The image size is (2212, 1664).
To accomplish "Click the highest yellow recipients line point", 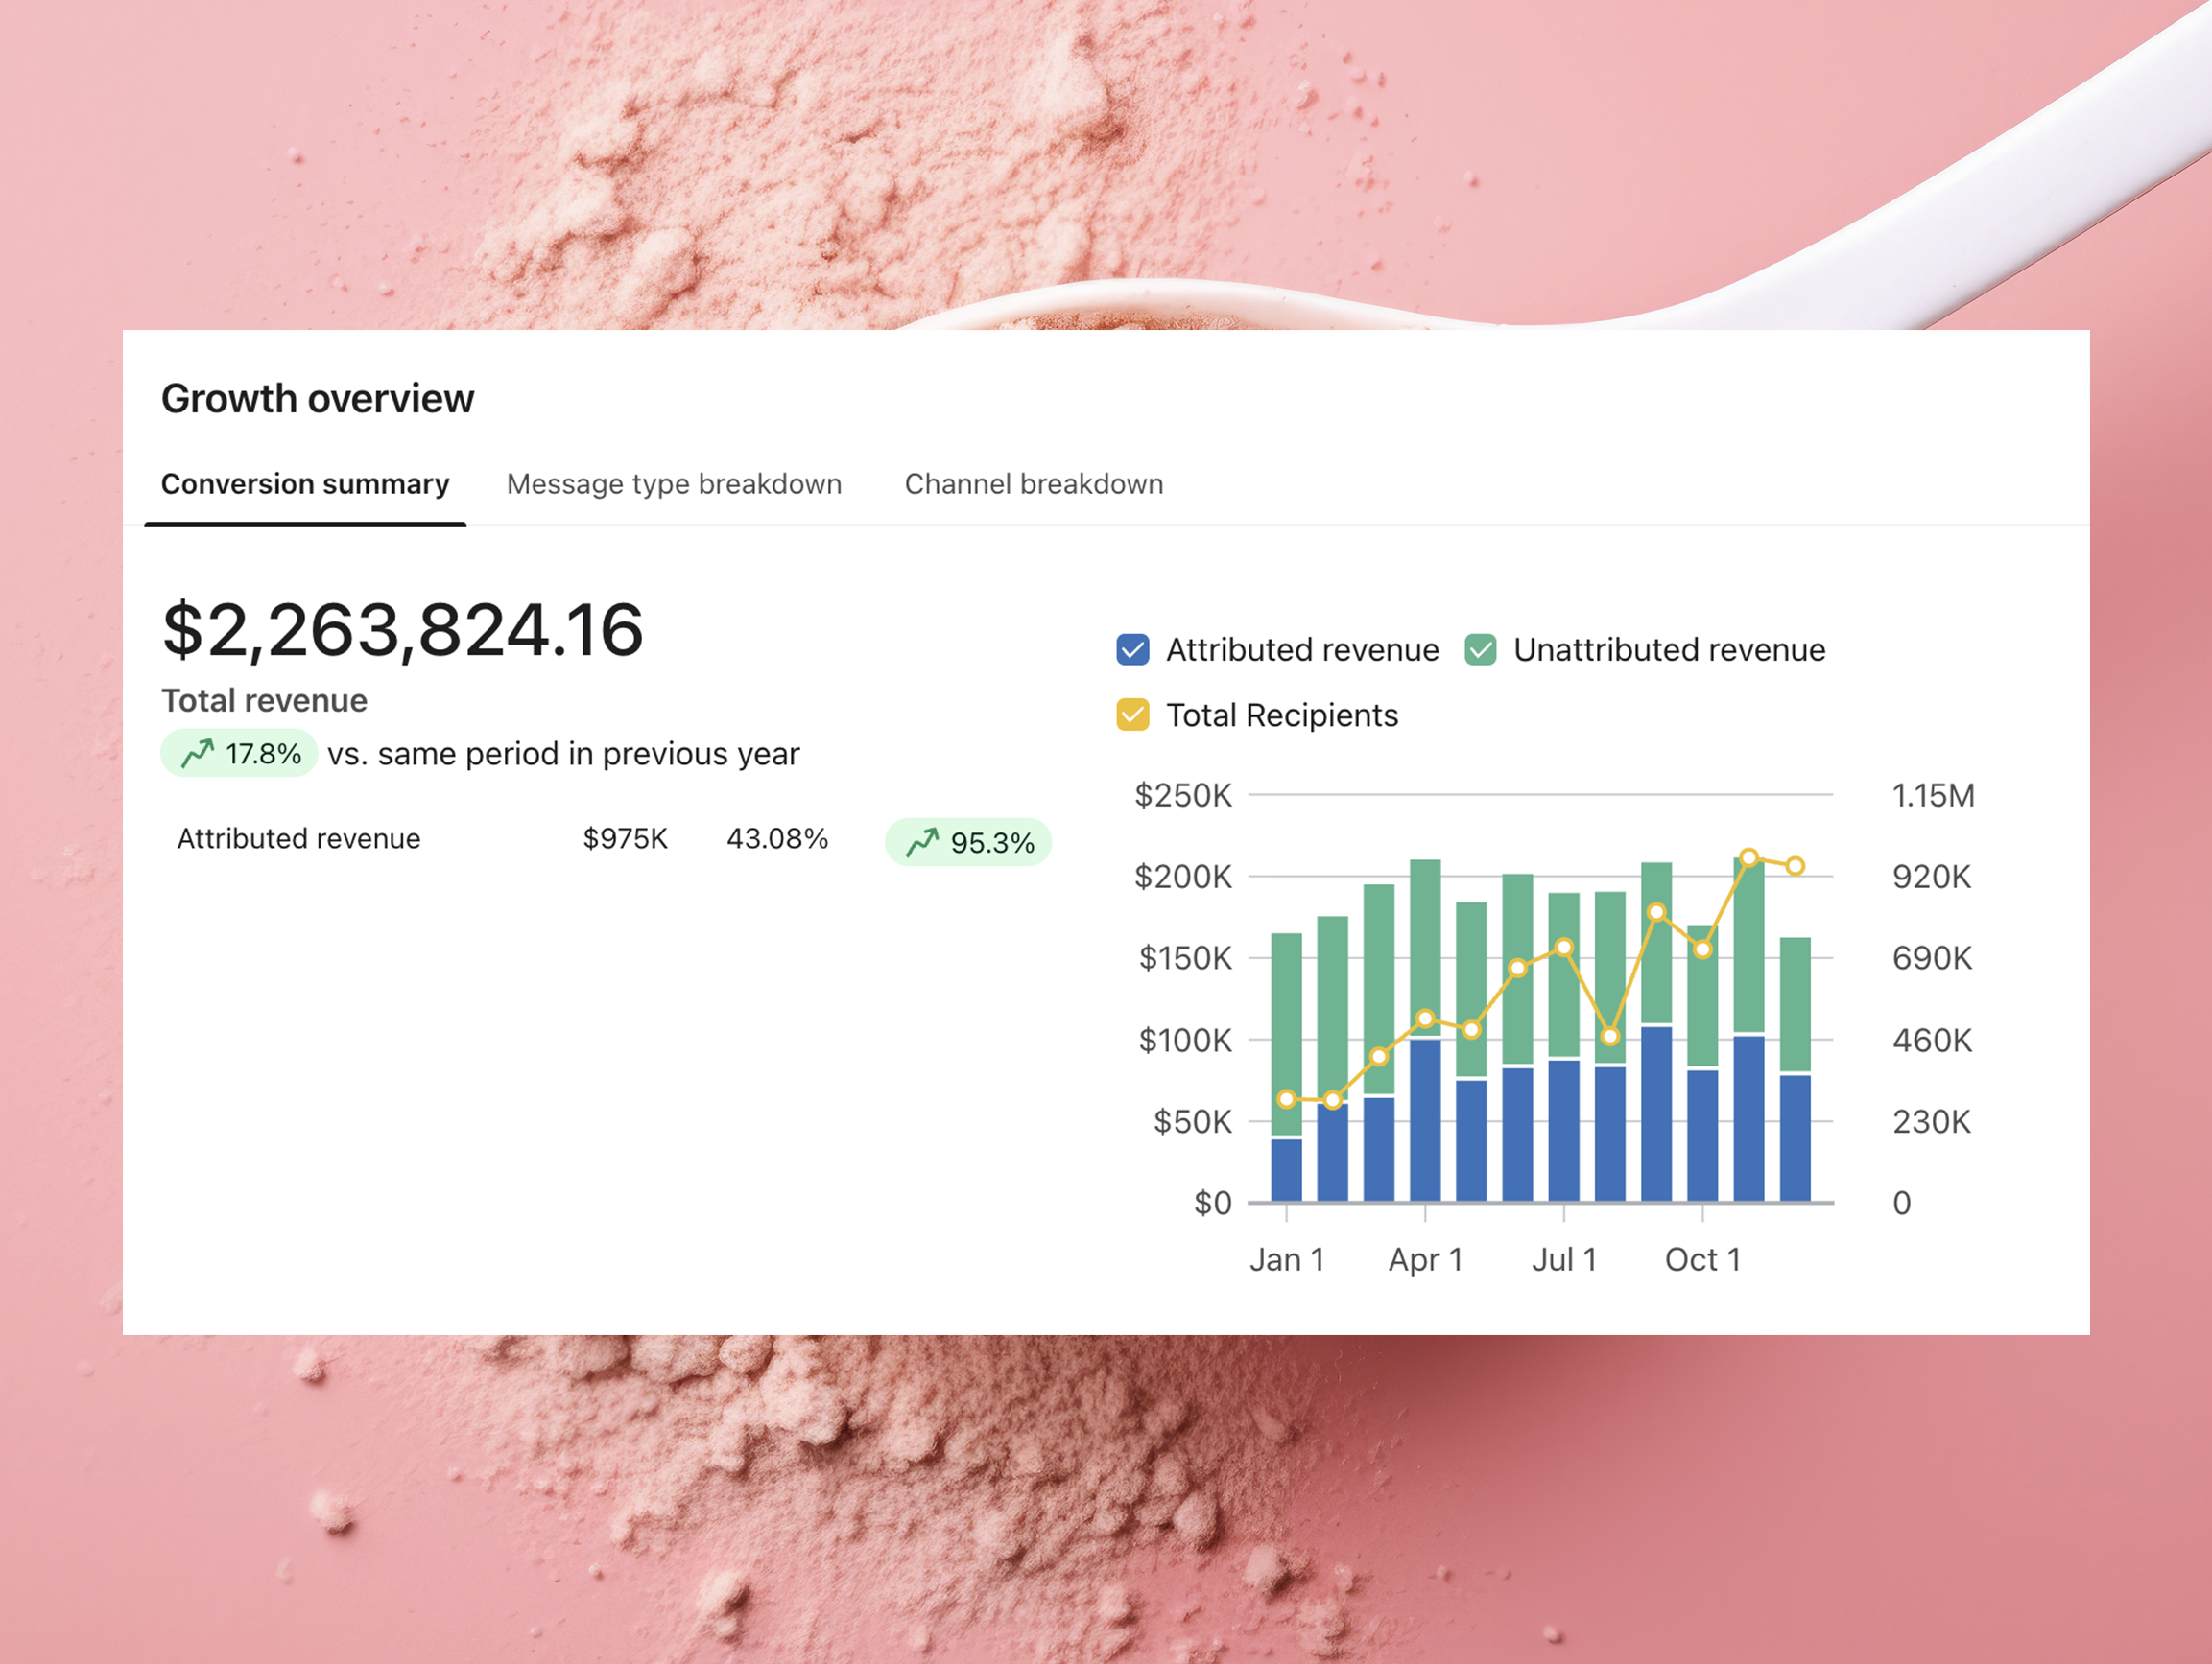I will point(1748,857).
